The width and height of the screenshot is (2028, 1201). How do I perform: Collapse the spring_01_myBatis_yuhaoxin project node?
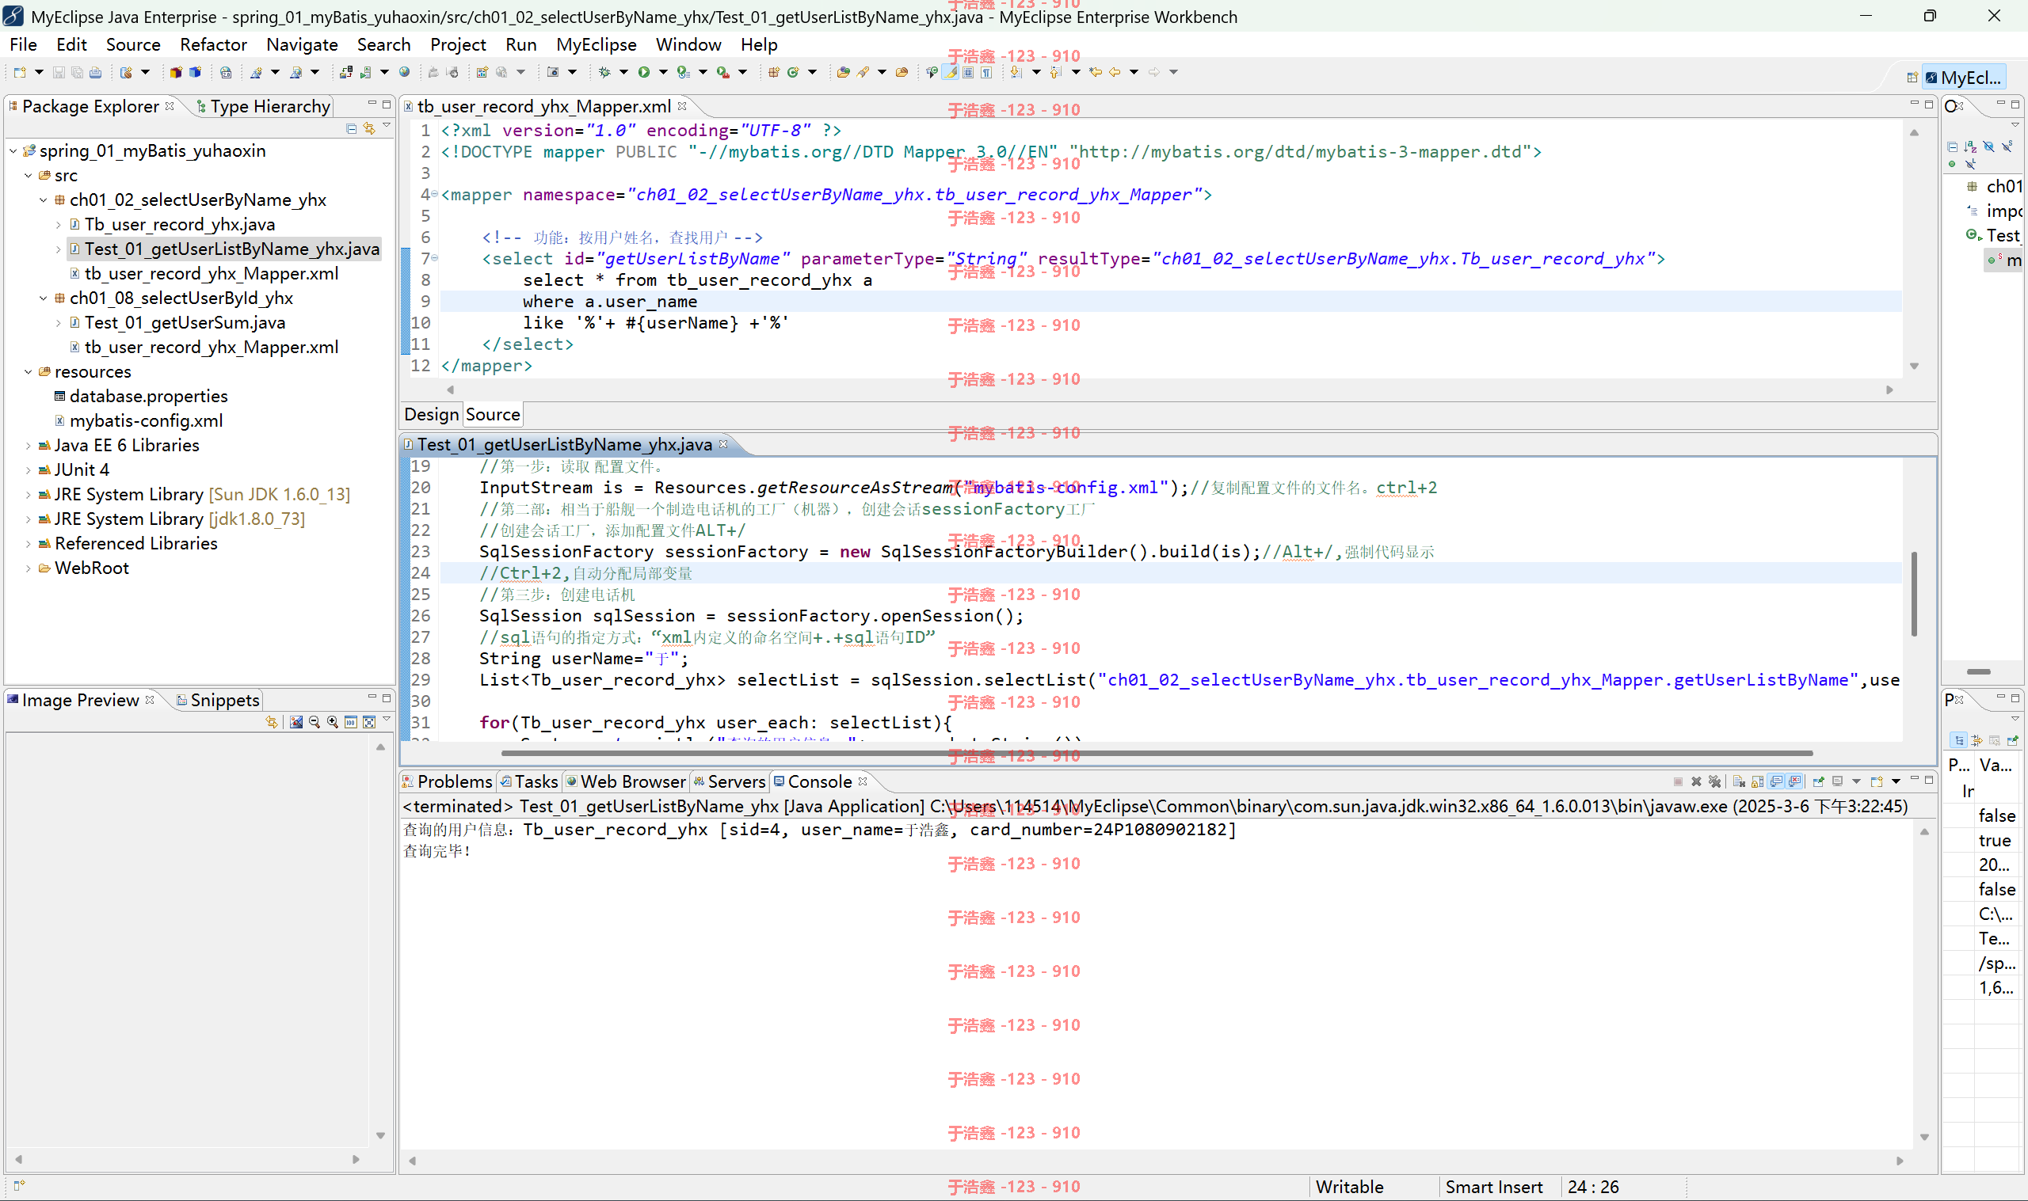pyautogui.click(x=13, y=150)
